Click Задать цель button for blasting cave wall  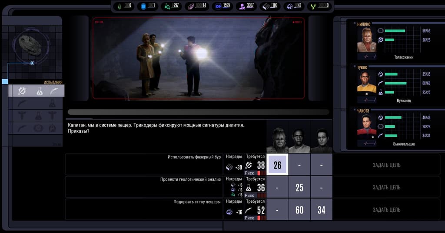386,210
